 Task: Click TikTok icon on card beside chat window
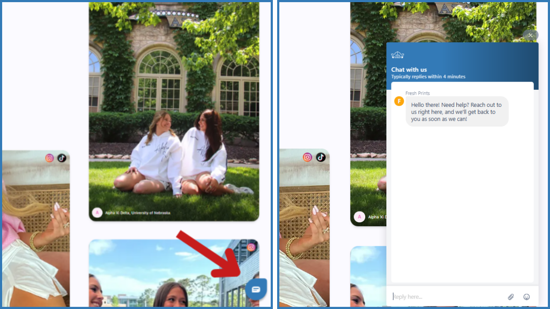pos(321,157)
